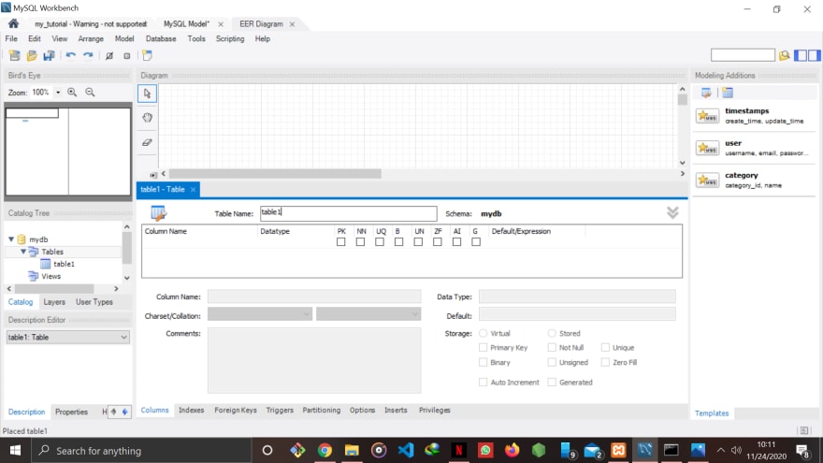Click the Windows taskbar search box

pos(142,451)
